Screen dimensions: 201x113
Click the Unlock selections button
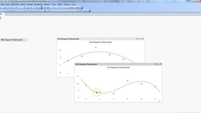tap(77, 8)
